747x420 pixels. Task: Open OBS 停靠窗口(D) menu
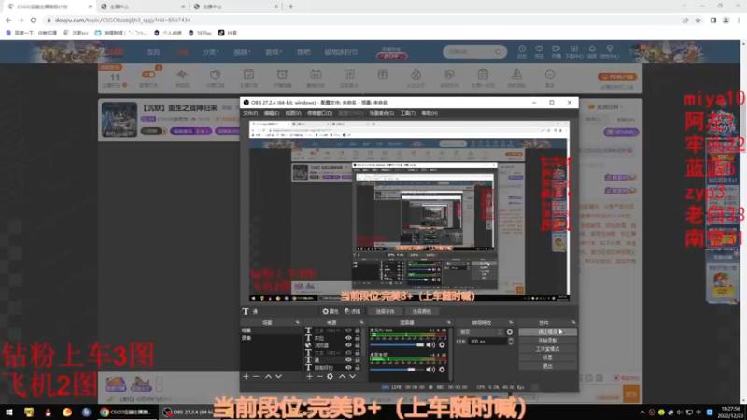coord(320,113)
